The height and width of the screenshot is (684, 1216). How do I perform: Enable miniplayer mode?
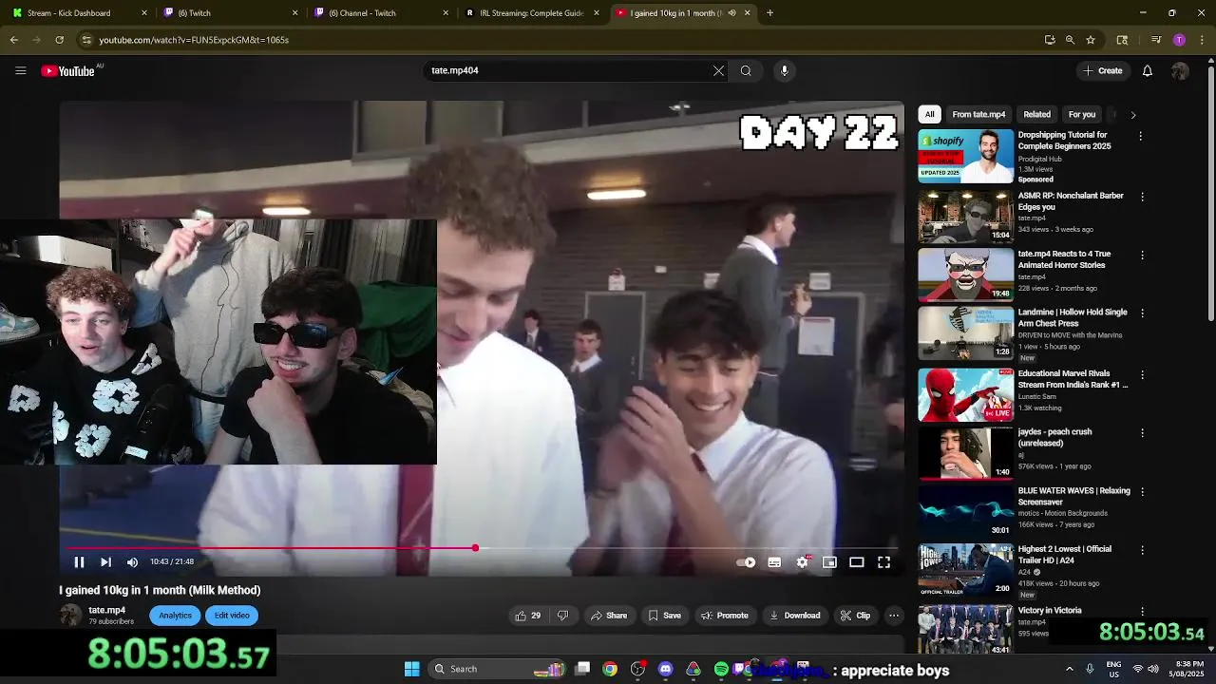coord(829,562)
